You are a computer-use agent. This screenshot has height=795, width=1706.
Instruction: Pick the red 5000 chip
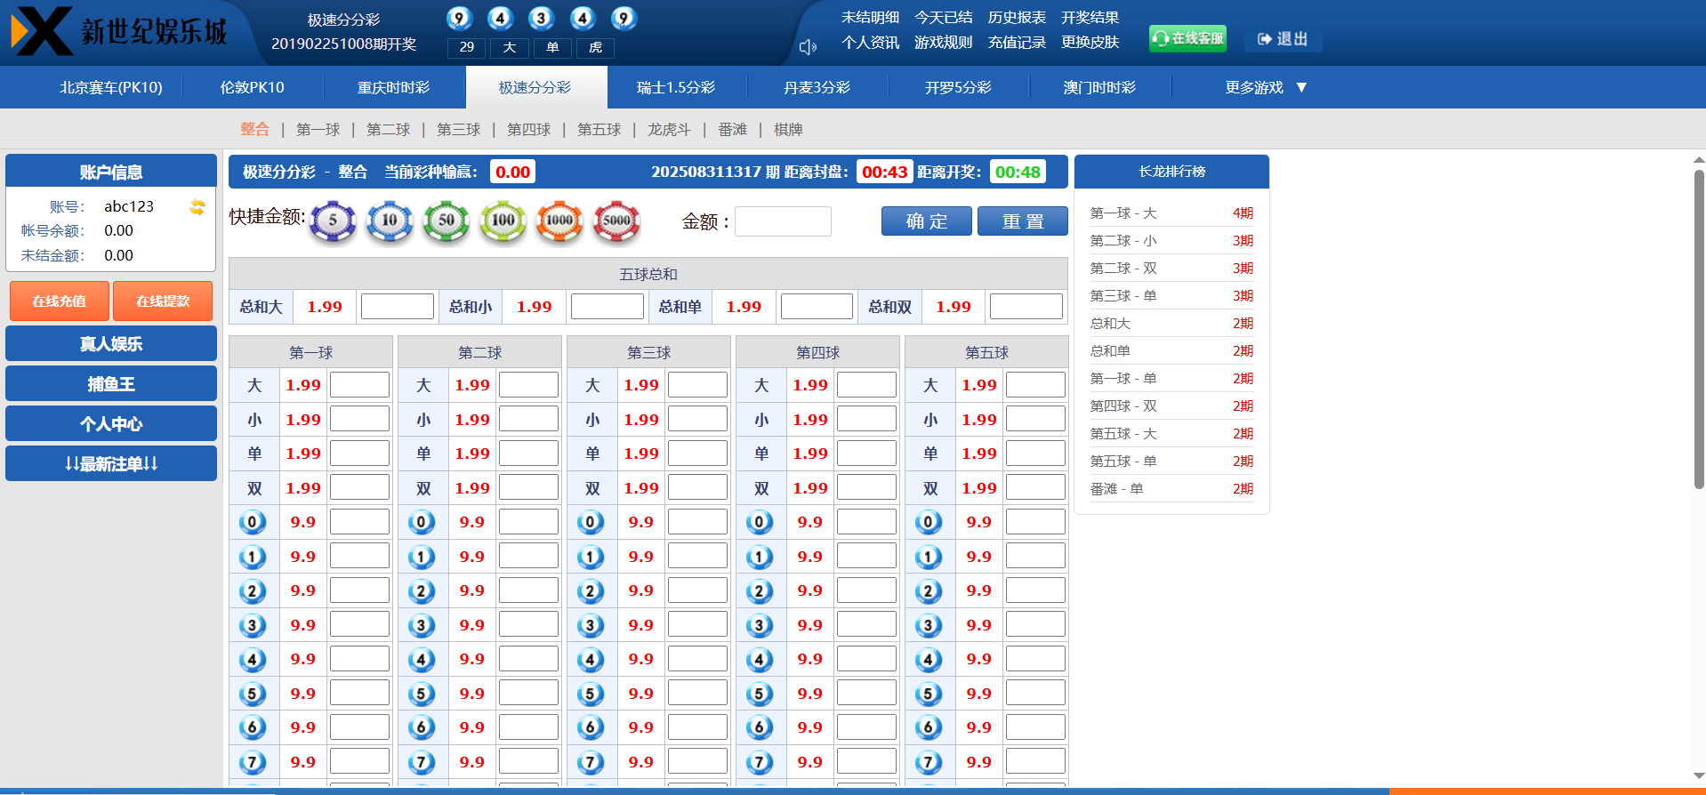pyautogui.click(x=616, y=221)
